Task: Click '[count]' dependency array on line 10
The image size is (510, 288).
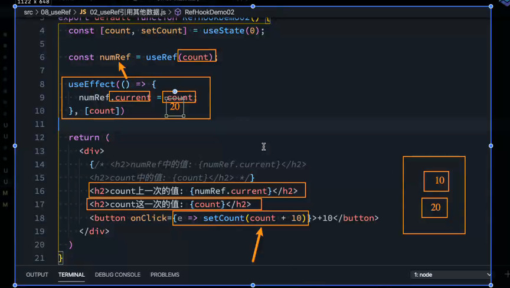Action: (102, 111)
